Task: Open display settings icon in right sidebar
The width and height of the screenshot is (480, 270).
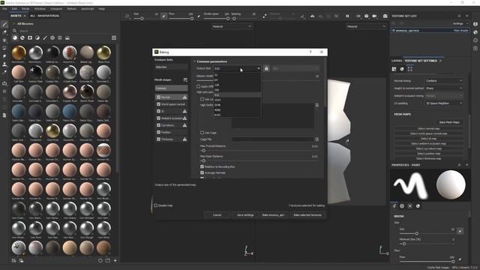Action: pos(475,24)
